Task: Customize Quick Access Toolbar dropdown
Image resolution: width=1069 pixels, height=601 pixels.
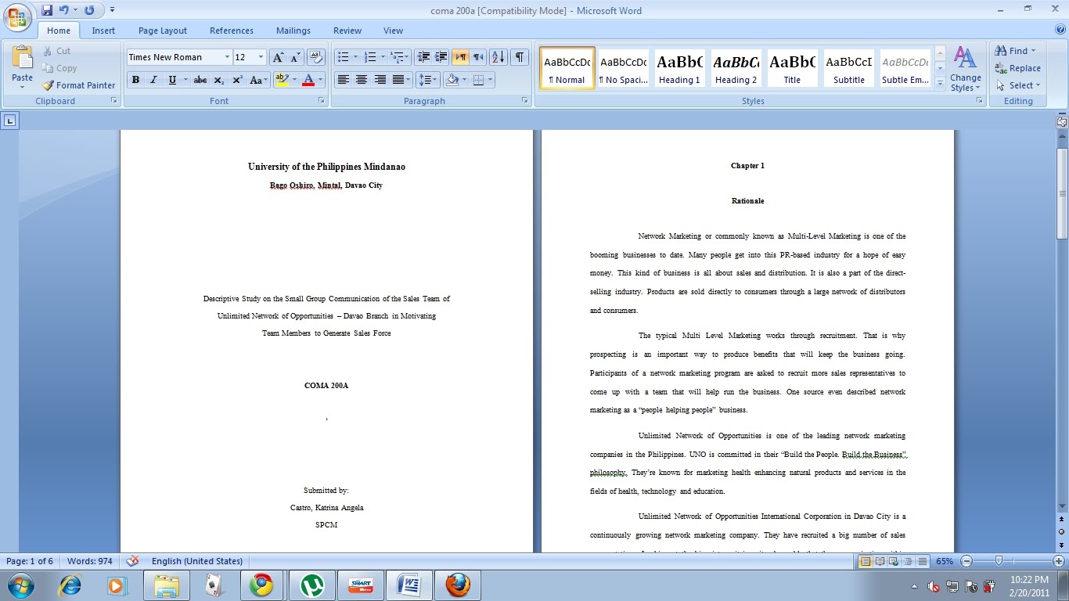Action: [x=112, y=10]
